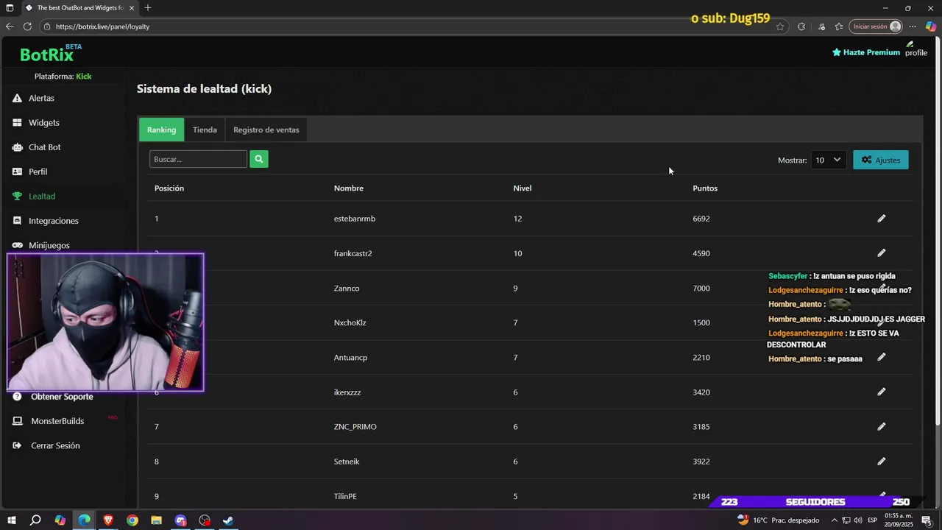Open Windows Start menu

13,520
